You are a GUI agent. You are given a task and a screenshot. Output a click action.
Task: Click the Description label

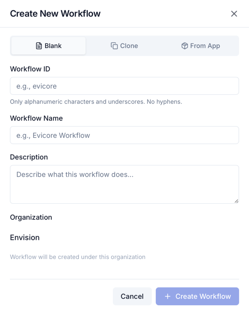[29, 157]
